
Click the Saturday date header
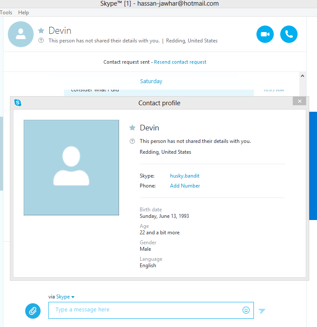click(x=151, y=81)
